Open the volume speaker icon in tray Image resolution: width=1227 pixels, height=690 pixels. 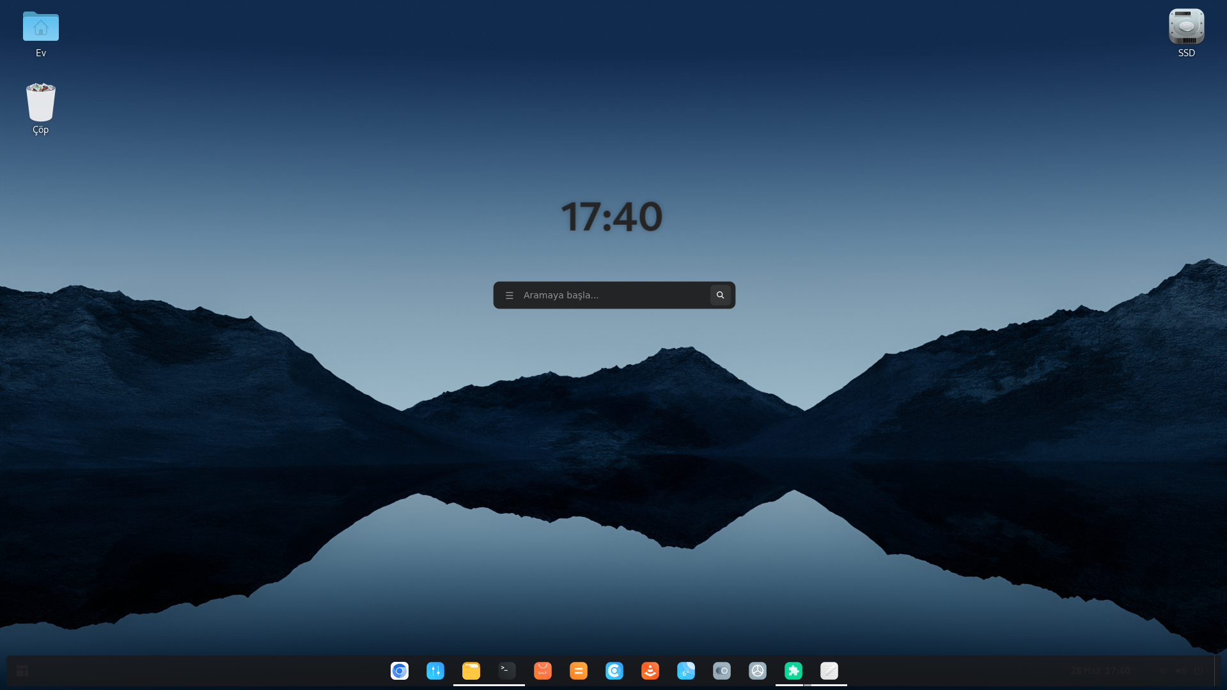(x=1180, y=671)
